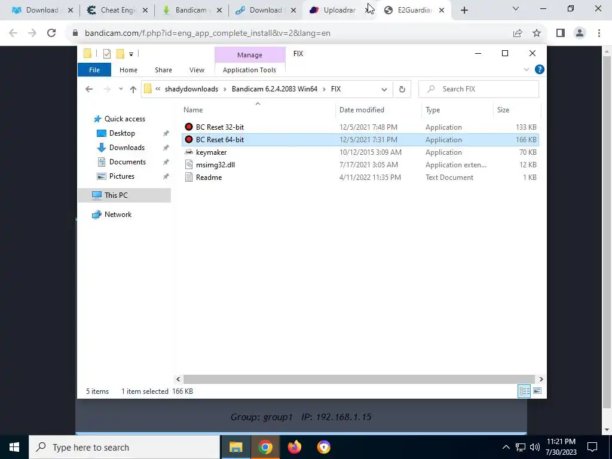This screenshot has height=459, width=612.
Task: Expand the Explorer ribbon chevron
Action: click(x=526, y=69)
